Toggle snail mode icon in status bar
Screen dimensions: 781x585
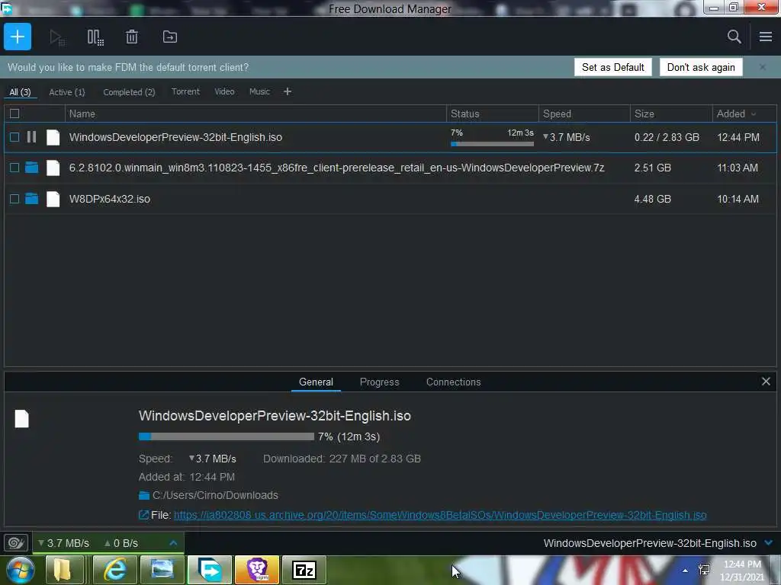15,542
